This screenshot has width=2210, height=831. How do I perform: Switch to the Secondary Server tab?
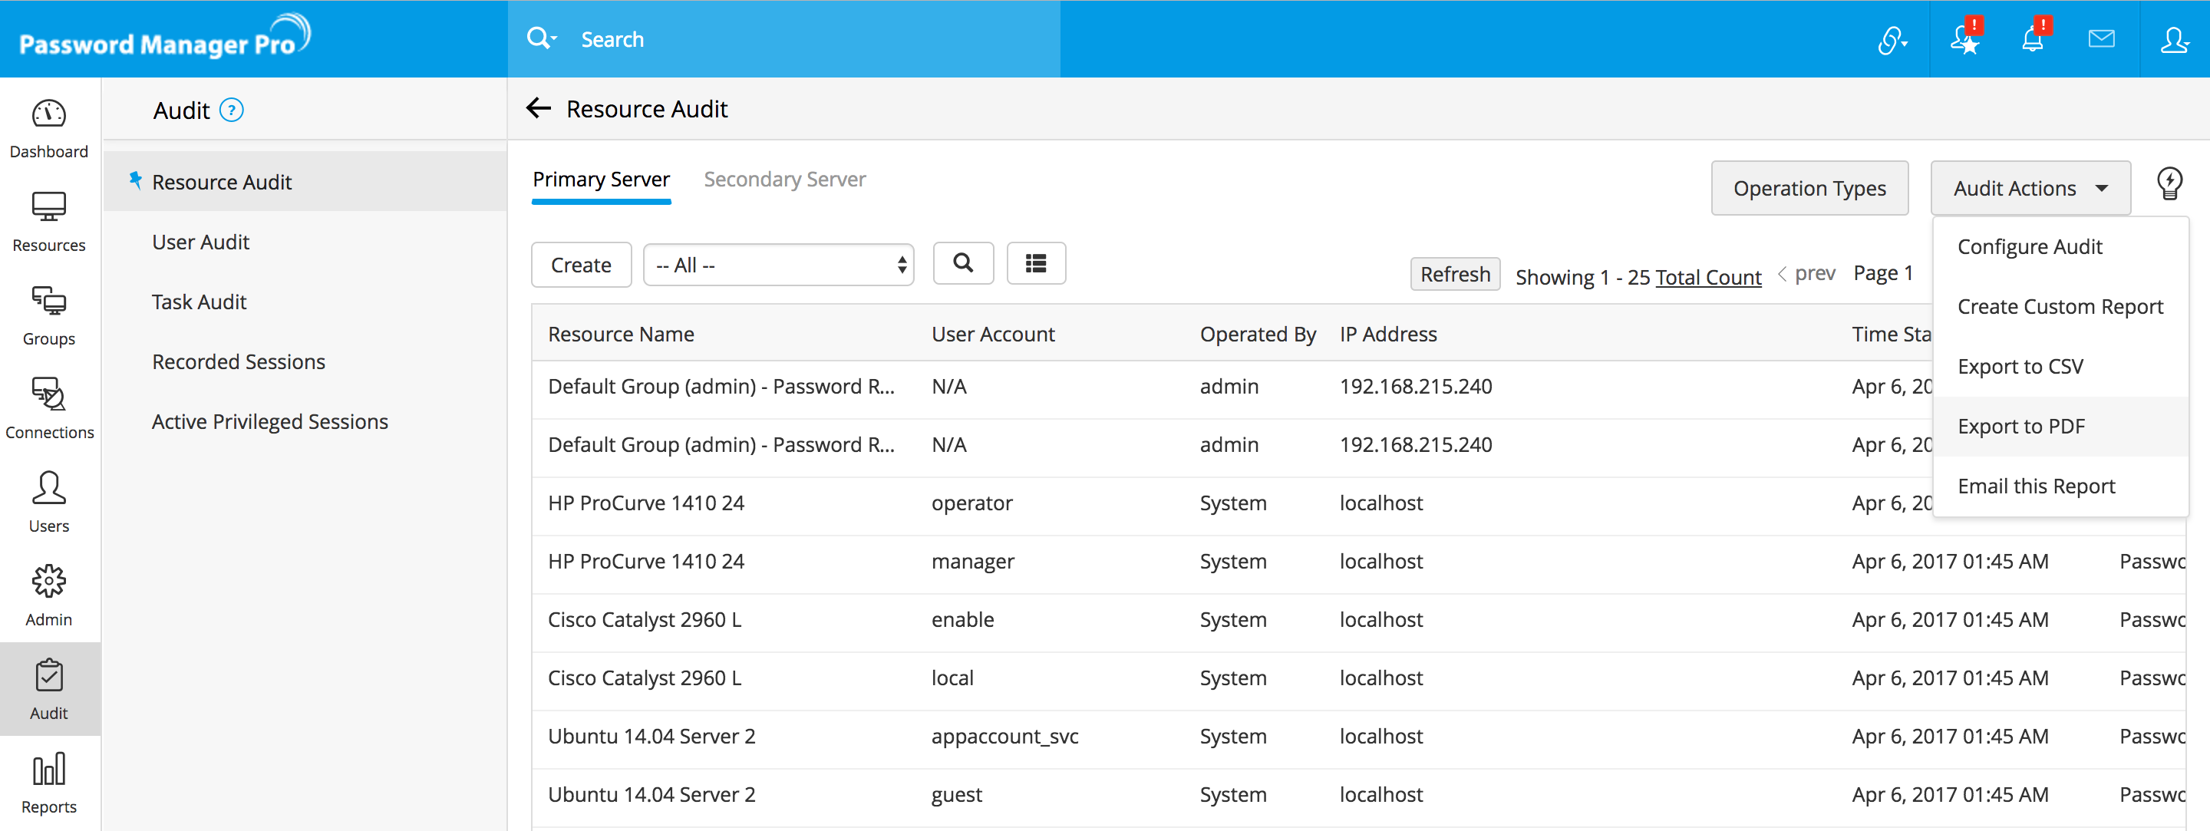coord(784,180)
